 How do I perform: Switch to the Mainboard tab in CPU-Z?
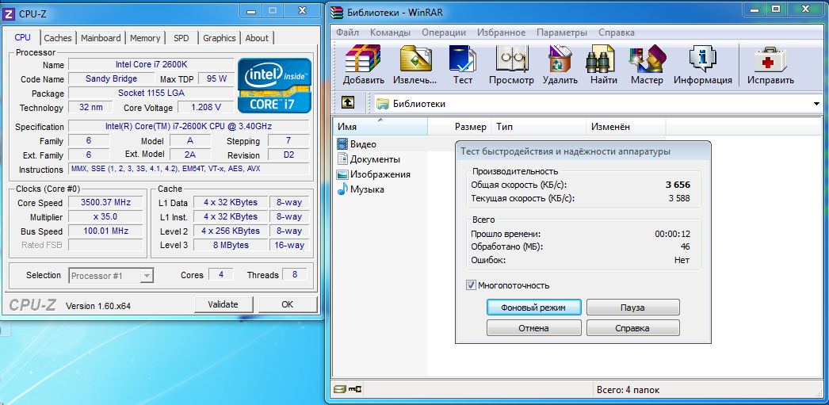[x=101, y=38]
